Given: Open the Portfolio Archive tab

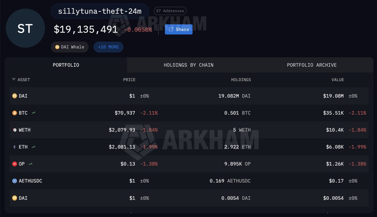Looking at the screenshot, I should tap(312, 65).
